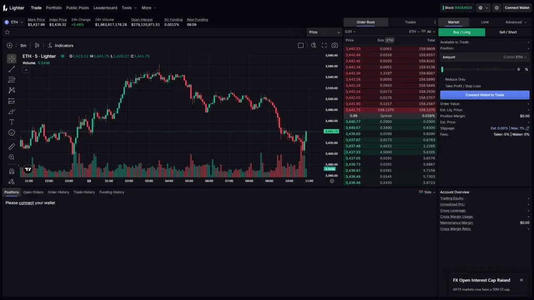Open the 0.01 price grouping dropdown
This screenshot has height=300, width=534.
point(350,32)
